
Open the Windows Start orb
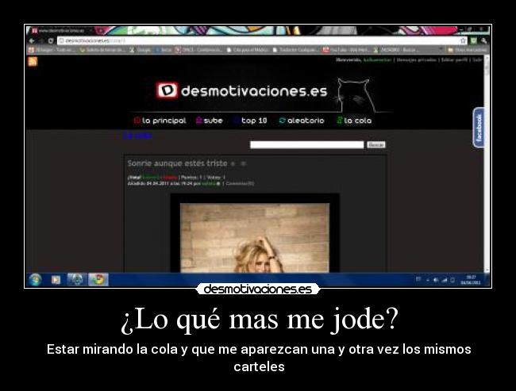click(x=35, y=280)
